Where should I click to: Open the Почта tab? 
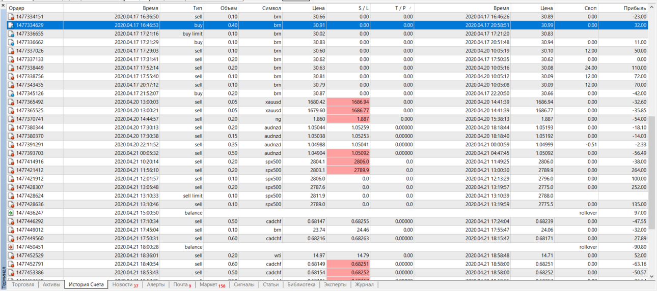pos(182,285)
